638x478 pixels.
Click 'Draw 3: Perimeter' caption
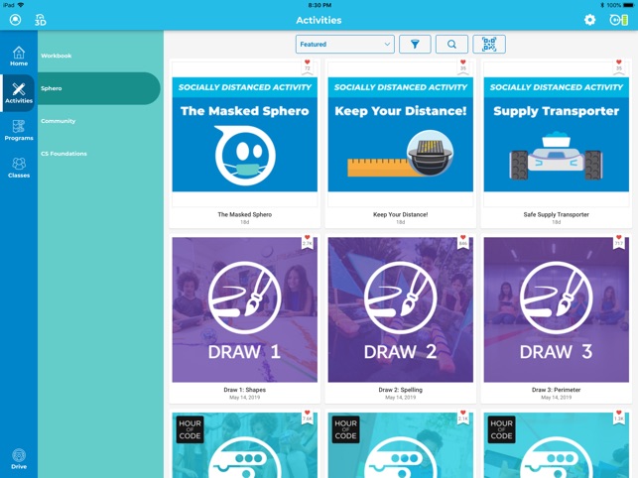click(x=557, y=390)
